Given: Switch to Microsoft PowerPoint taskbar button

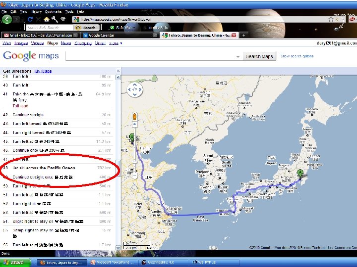Looking at the screenshot, I should [113, 263].
